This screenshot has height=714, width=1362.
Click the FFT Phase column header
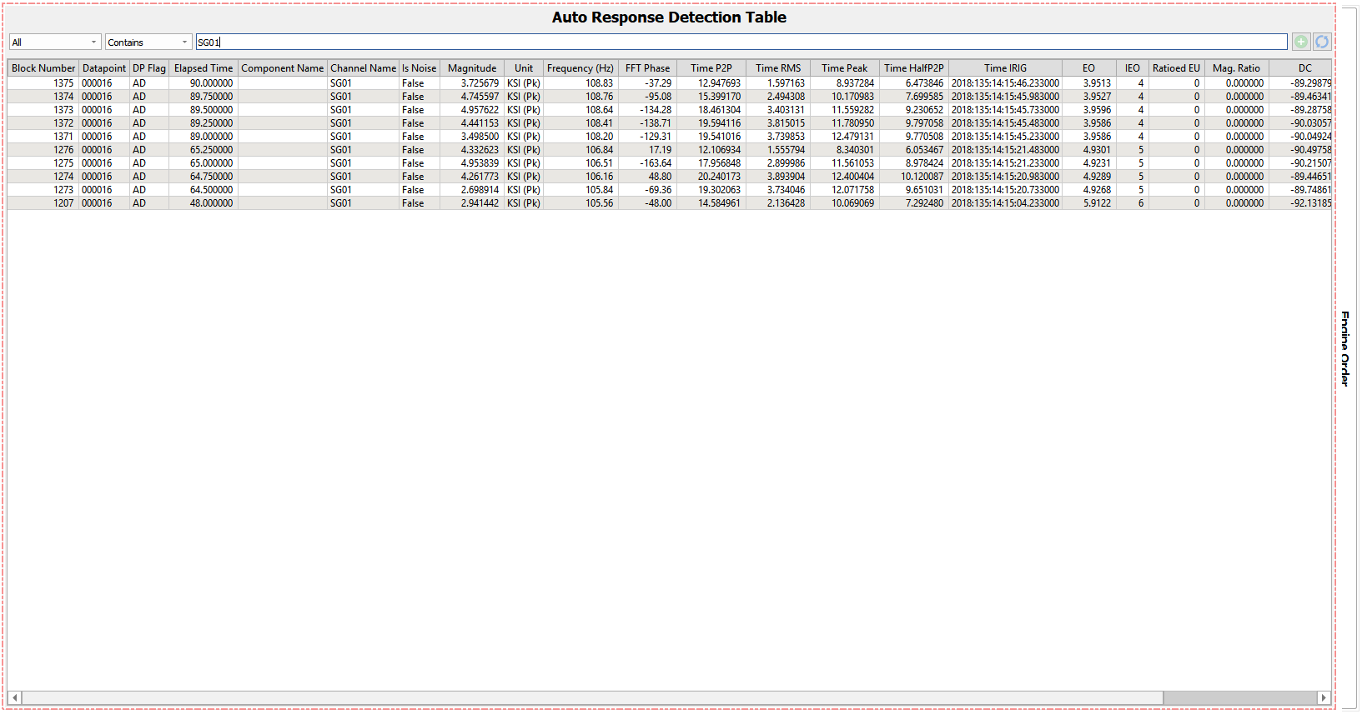point(648,68)
